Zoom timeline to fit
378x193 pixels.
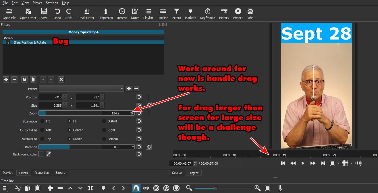click(x=268, y=188)
